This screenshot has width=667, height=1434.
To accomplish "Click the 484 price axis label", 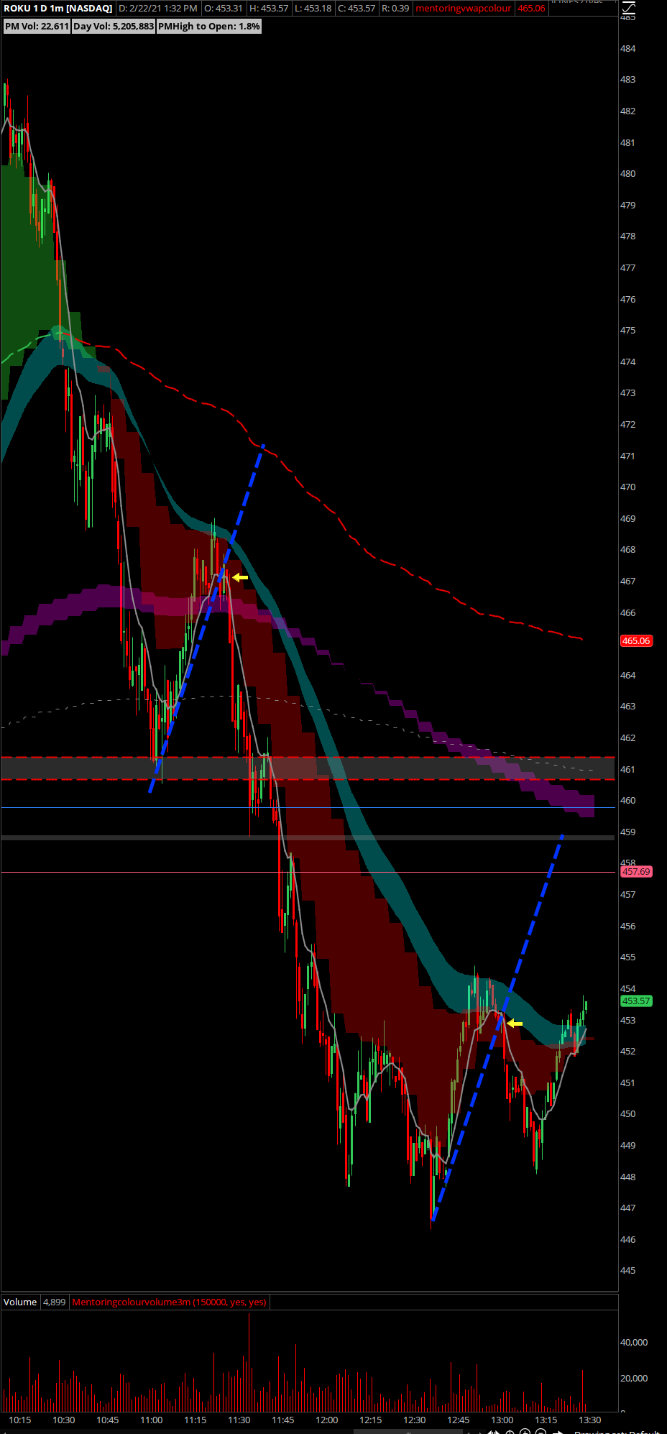I will coord(628,49).
